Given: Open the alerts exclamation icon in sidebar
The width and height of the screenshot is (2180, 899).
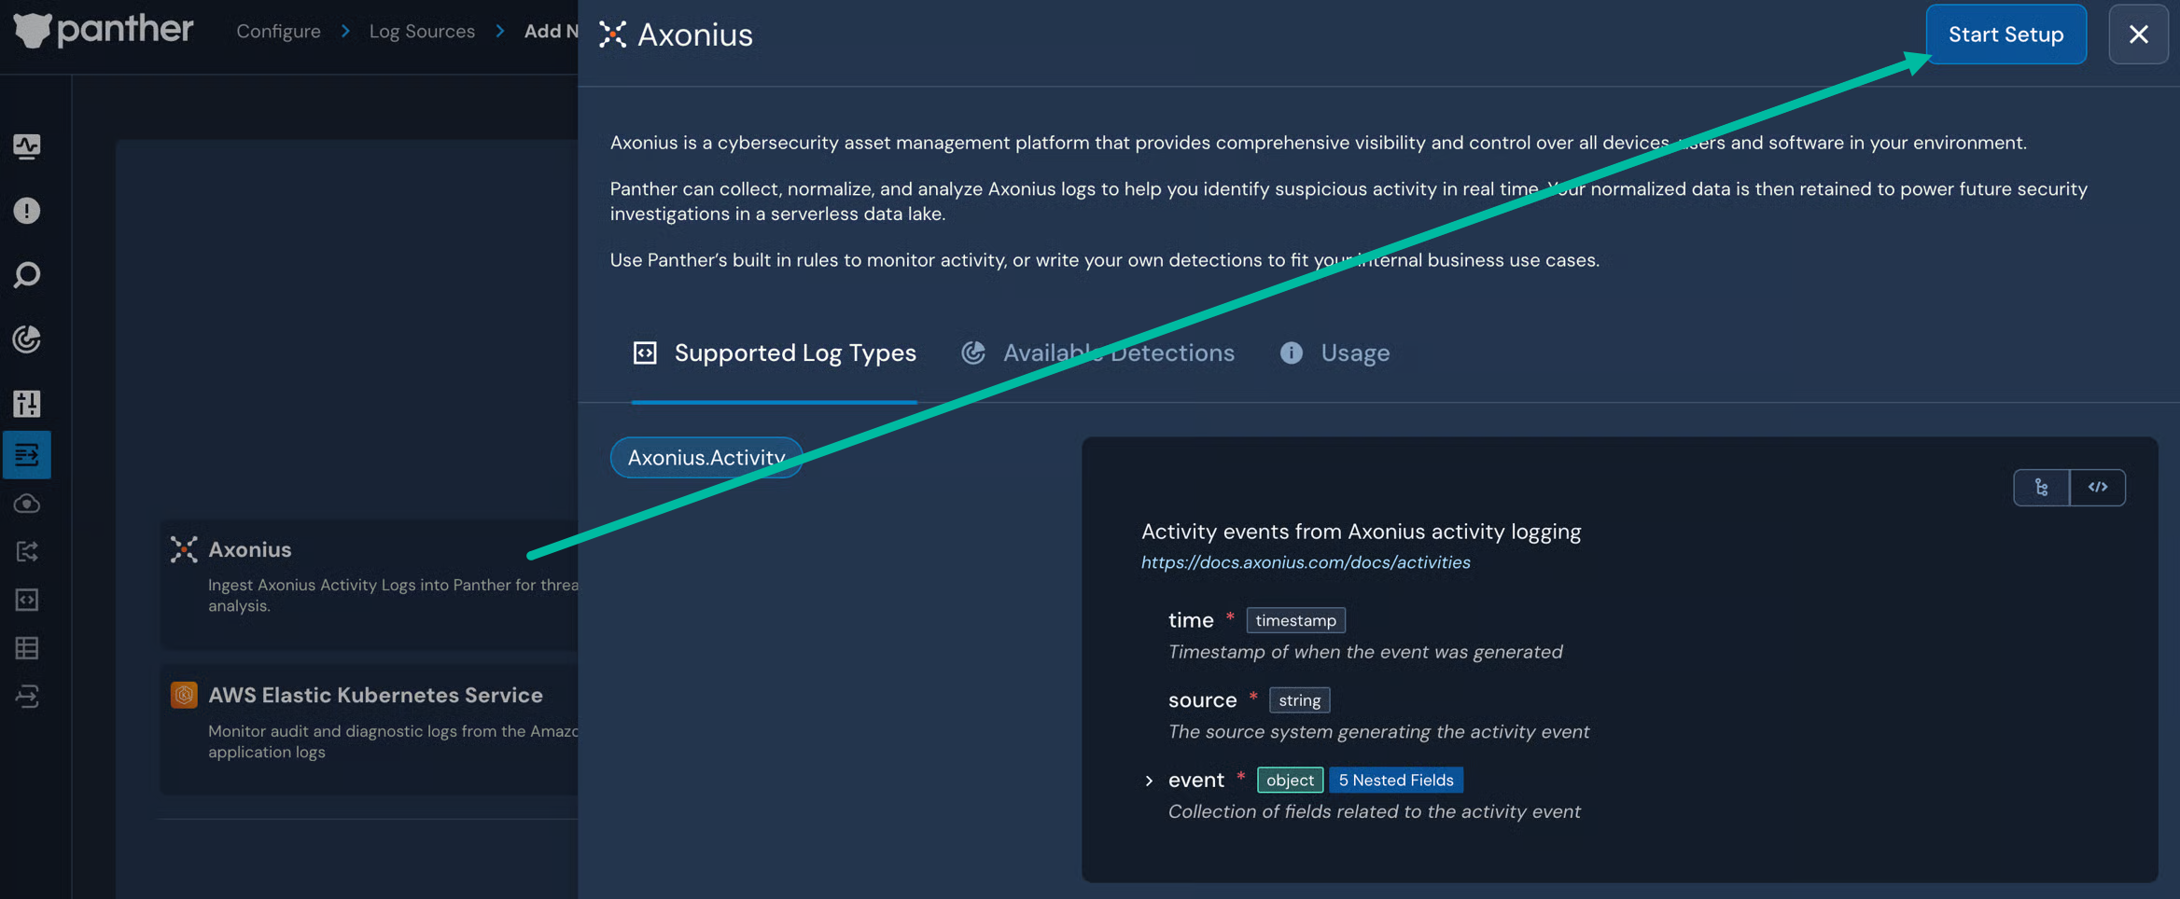Looking at the screenshot, I should pyautogui.click(x=26, y=211).
